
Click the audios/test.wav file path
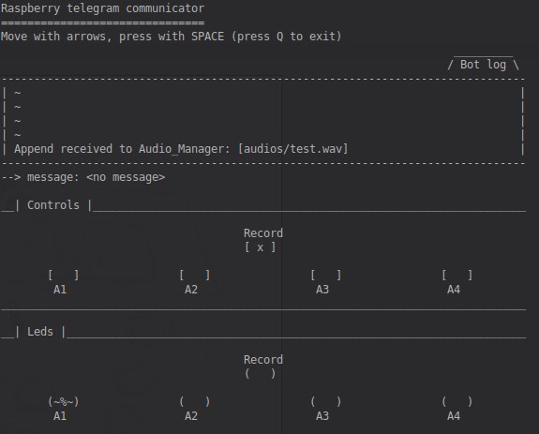tap(293, 149)
